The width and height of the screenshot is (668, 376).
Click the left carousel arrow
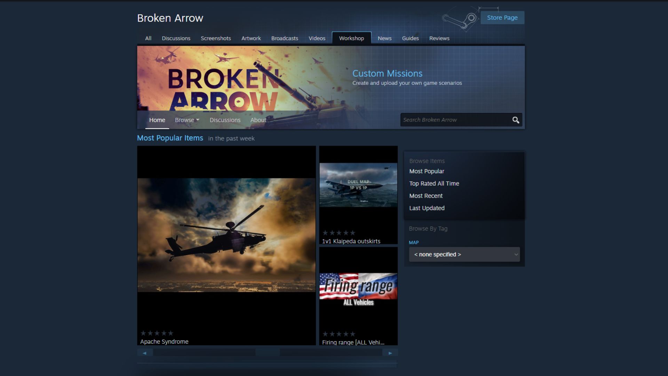pyautogui.click(x=144, y=353)
